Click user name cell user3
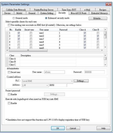113x133 pixels. pyautogui.click(x=48, y=39)
